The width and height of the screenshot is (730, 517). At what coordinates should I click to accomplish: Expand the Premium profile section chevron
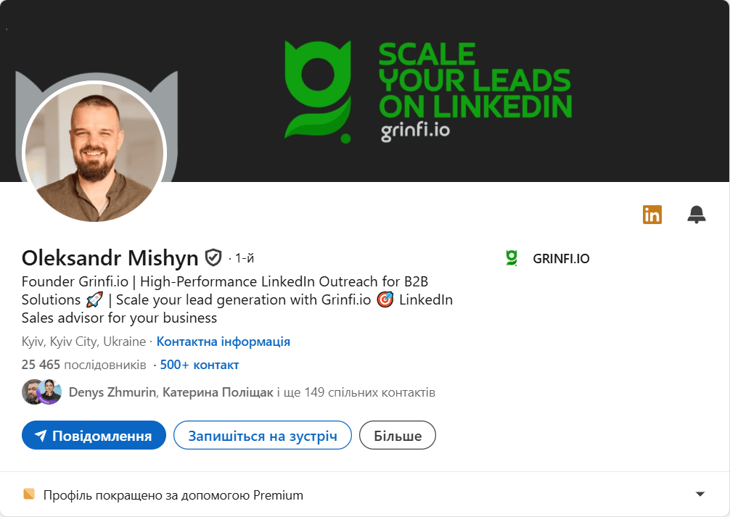tap(700, 495)
